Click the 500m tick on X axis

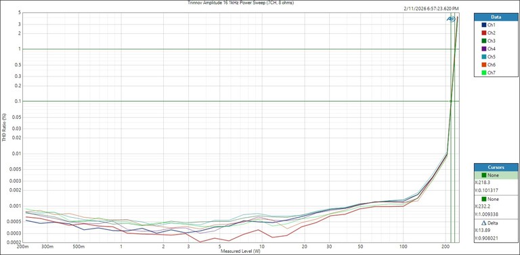point(79,247)
